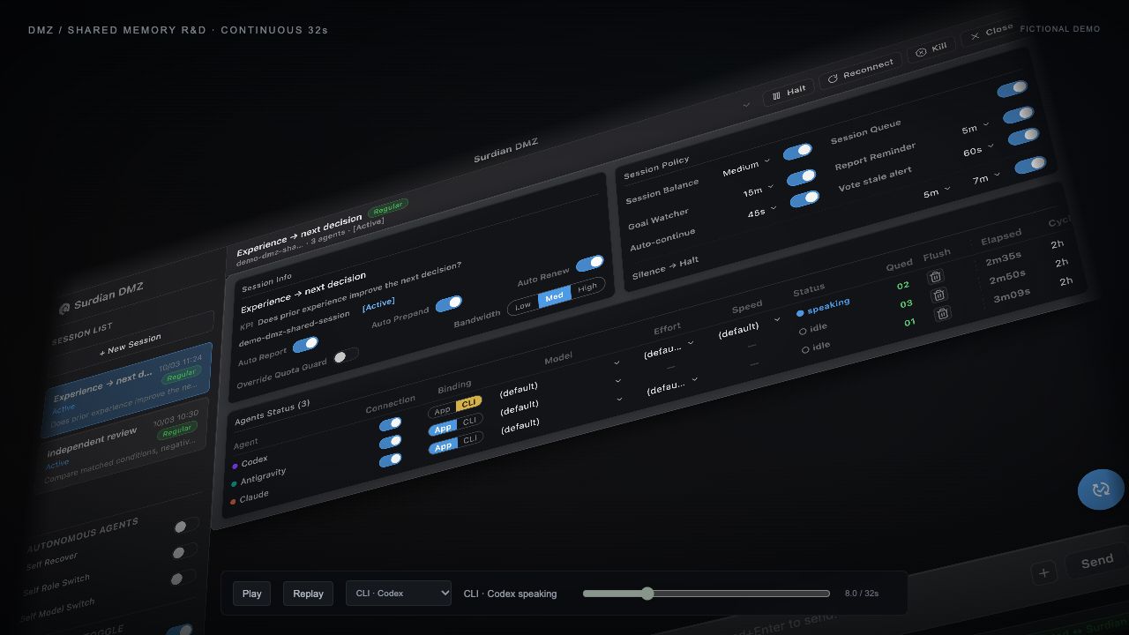
Task: Click the Halt pause icon
Action: pos(776,95)
